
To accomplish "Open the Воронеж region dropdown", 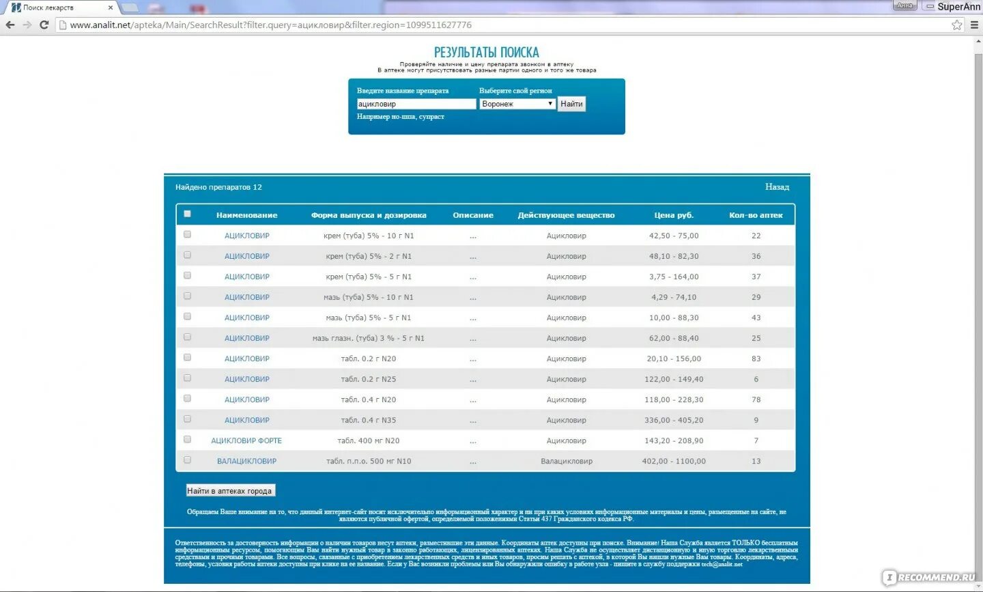I will click(x=517, y=104).
